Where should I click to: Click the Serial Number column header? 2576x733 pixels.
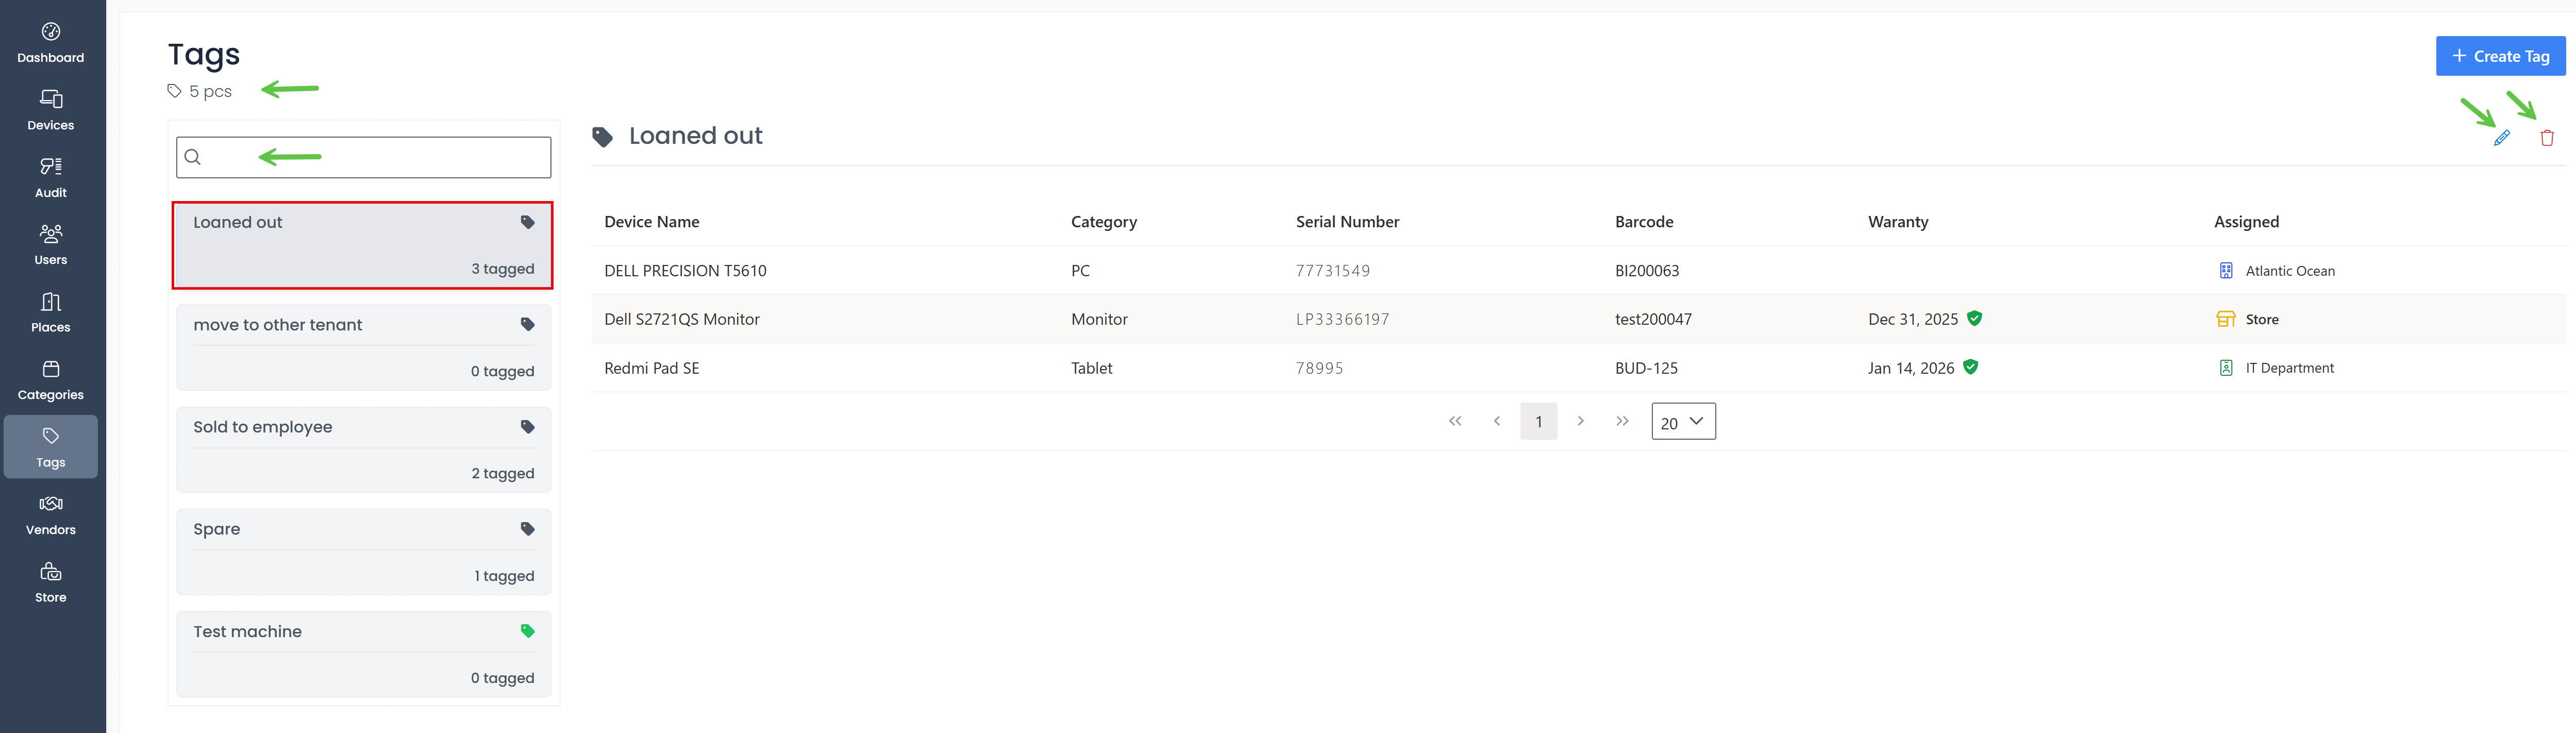(1347, 222)
